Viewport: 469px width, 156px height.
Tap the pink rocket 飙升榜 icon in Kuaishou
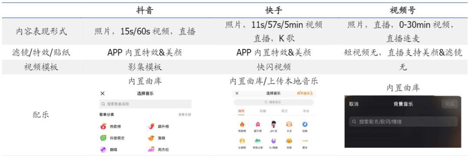pos(258,124)
